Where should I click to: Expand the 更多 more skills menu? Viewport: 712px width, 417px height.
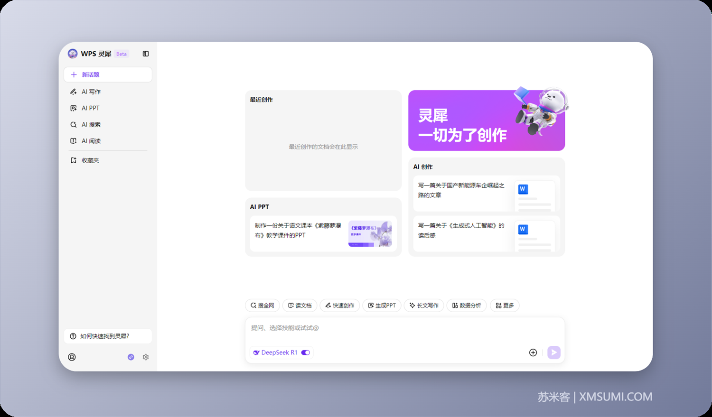coord(505,305)
